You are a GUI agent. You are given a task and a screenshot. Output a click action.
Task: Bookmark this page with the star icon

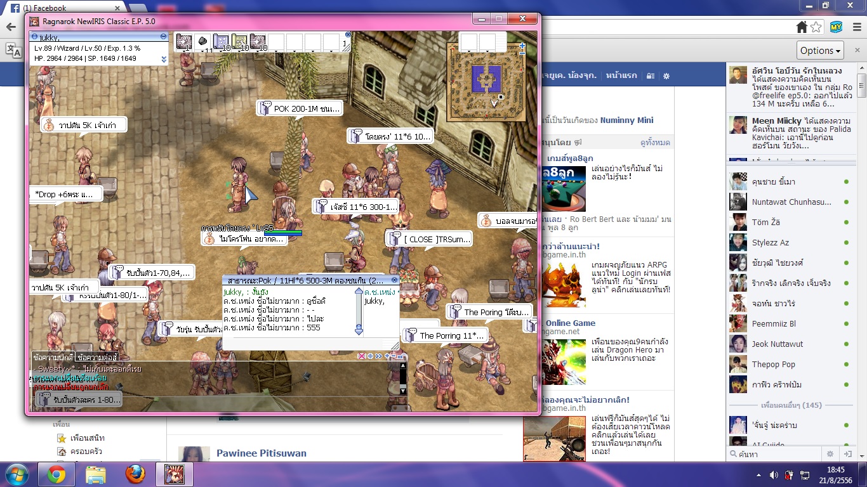click(816, 27)
